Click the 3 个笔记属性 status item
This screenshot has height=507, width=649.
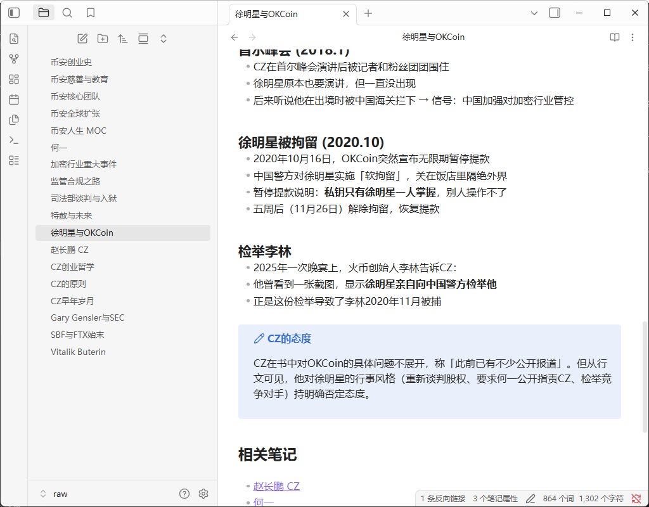pyautogui.click(x=496, y=499)
